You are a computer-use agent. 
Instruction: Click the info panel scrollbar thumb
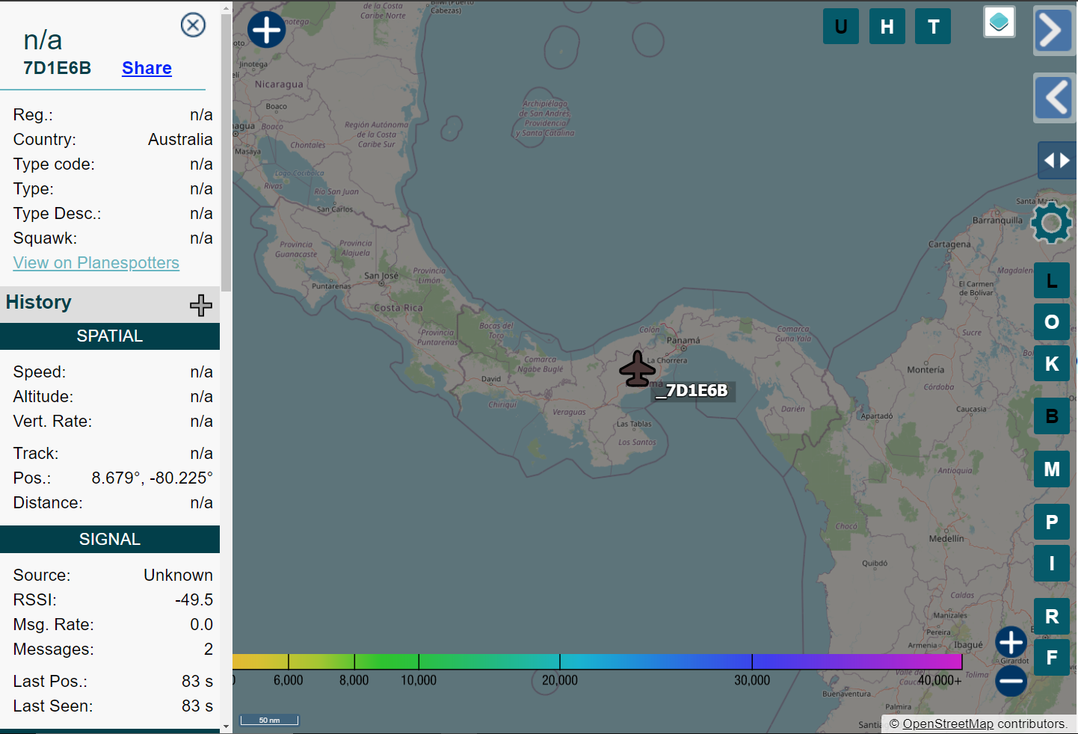pyautogui.click(x=226, y=152)
